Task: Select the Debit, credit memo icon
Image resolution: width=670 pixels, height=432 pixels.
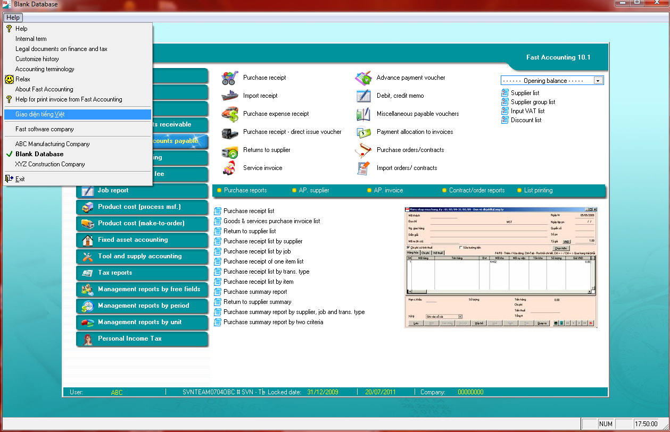Action: point(364,96)
